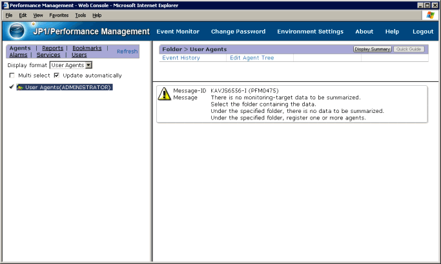Open Help in the JP1 header
The image size is (441, 264).
(392, 32)
